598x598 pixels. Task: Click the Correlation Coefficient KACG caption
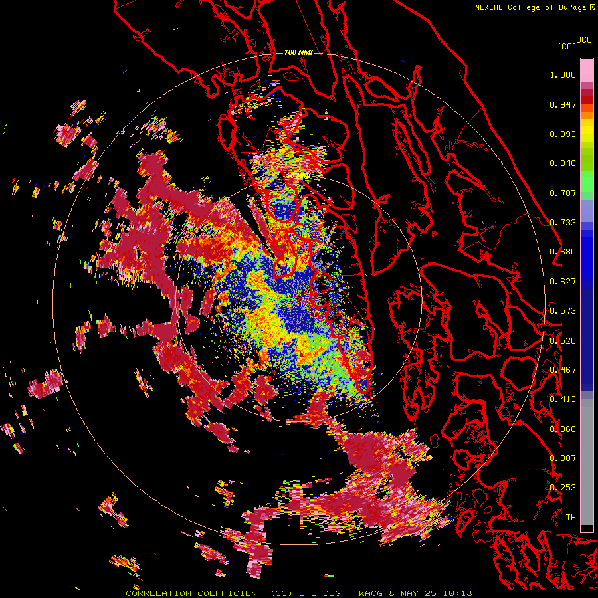click(x=299, y=593)
